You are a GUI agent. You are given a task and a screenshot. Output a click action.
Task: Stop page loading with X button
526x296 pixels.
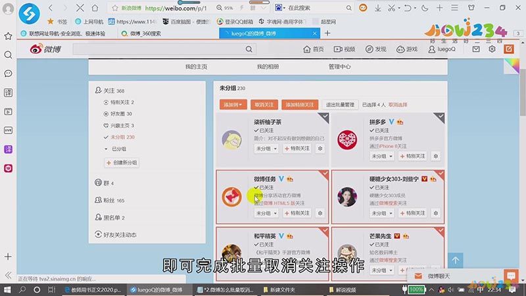tap(80, 8)
